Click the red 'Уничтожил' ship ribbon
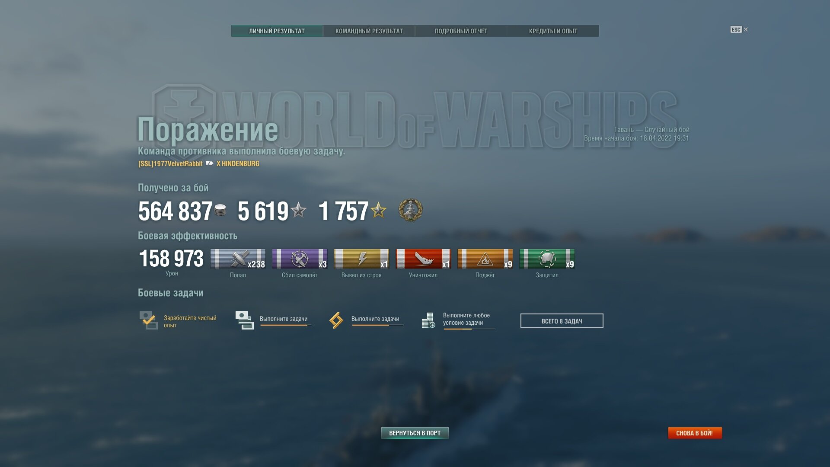The width and height of the screenshot is (830, 467). click(423, 259)
